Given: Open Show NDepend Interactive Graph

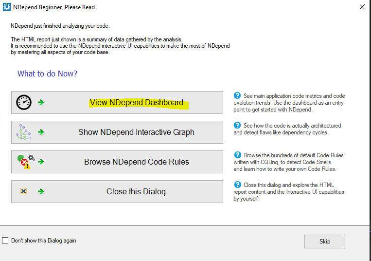Looking at the screenshot, I should point(117,132).
